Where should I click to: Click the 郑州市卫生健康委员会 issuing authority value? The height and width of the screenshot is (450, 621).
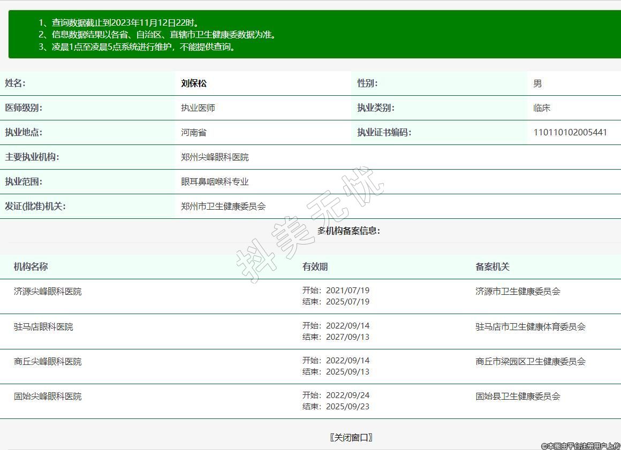(223, 207)
